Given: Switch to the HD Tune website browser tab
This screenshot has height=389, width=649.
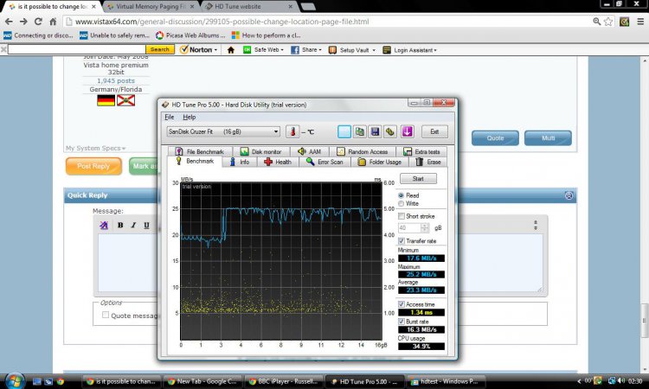Looking at the screenshot, I should tap(248, 7).
